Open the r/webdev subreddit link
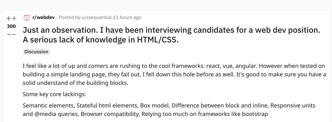 pyautogui.click(x=43, y=17)
